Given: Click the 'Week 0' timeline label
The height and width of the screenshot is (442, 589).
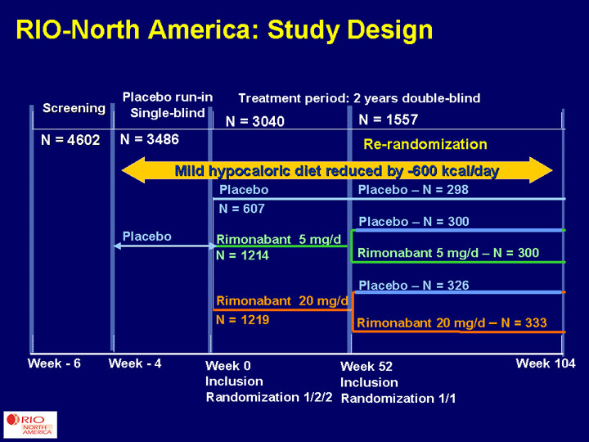Looking at the screenshot, I should pos(228,366).
